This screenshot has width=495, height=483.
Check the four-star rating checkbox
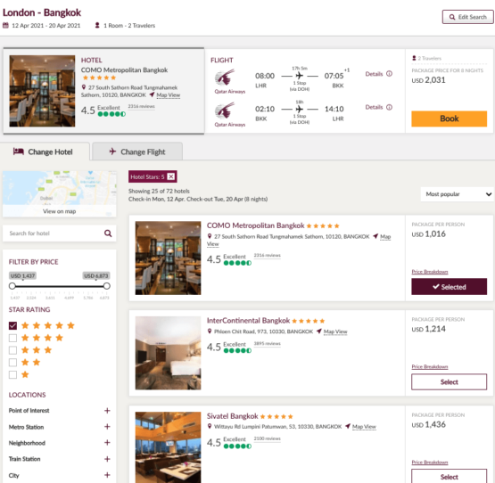[x=13, y=338]
